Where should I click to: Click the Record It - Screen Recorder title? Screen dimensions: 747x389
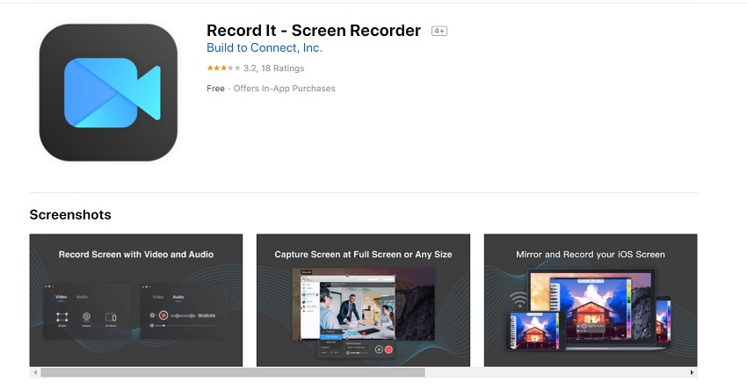coord(314,31)
